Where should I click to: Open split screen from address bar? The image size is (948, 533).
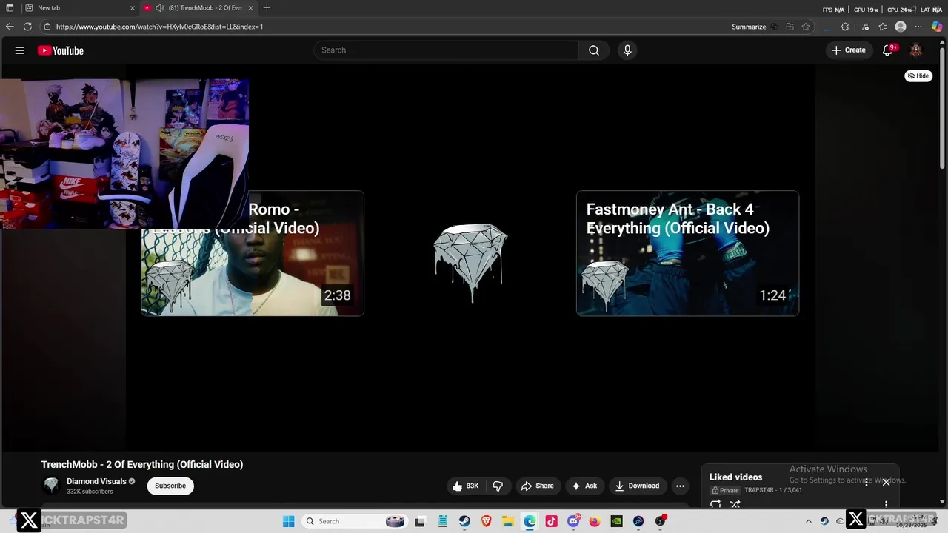(790, 27)
